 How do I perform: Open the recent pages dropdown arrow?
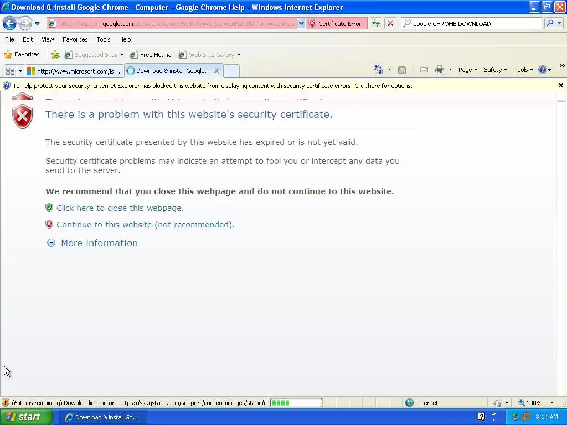click(x=37, y=24)
